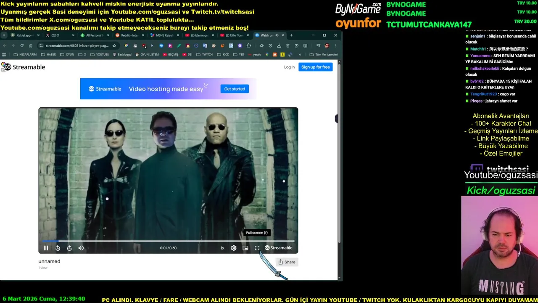Click the Streamable logo in player controls
Image resolution: width=538 pixels, height=303 pixels.
[278, 248]
